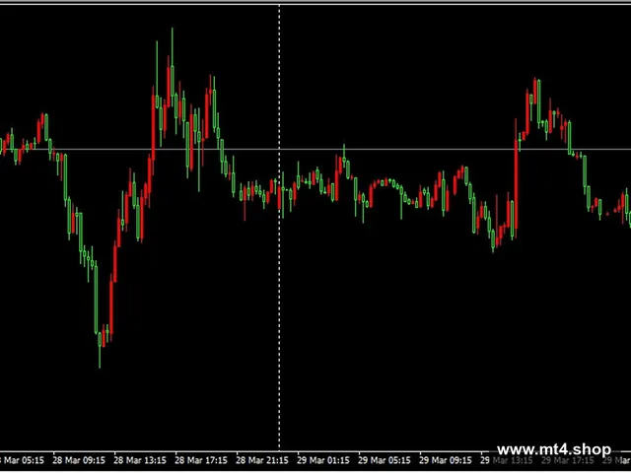Viewport: 631px width, 473px height.
Task: Click the 28 Mar 17:15 time label
Action: pyautogui.click(x=201, y=460)
